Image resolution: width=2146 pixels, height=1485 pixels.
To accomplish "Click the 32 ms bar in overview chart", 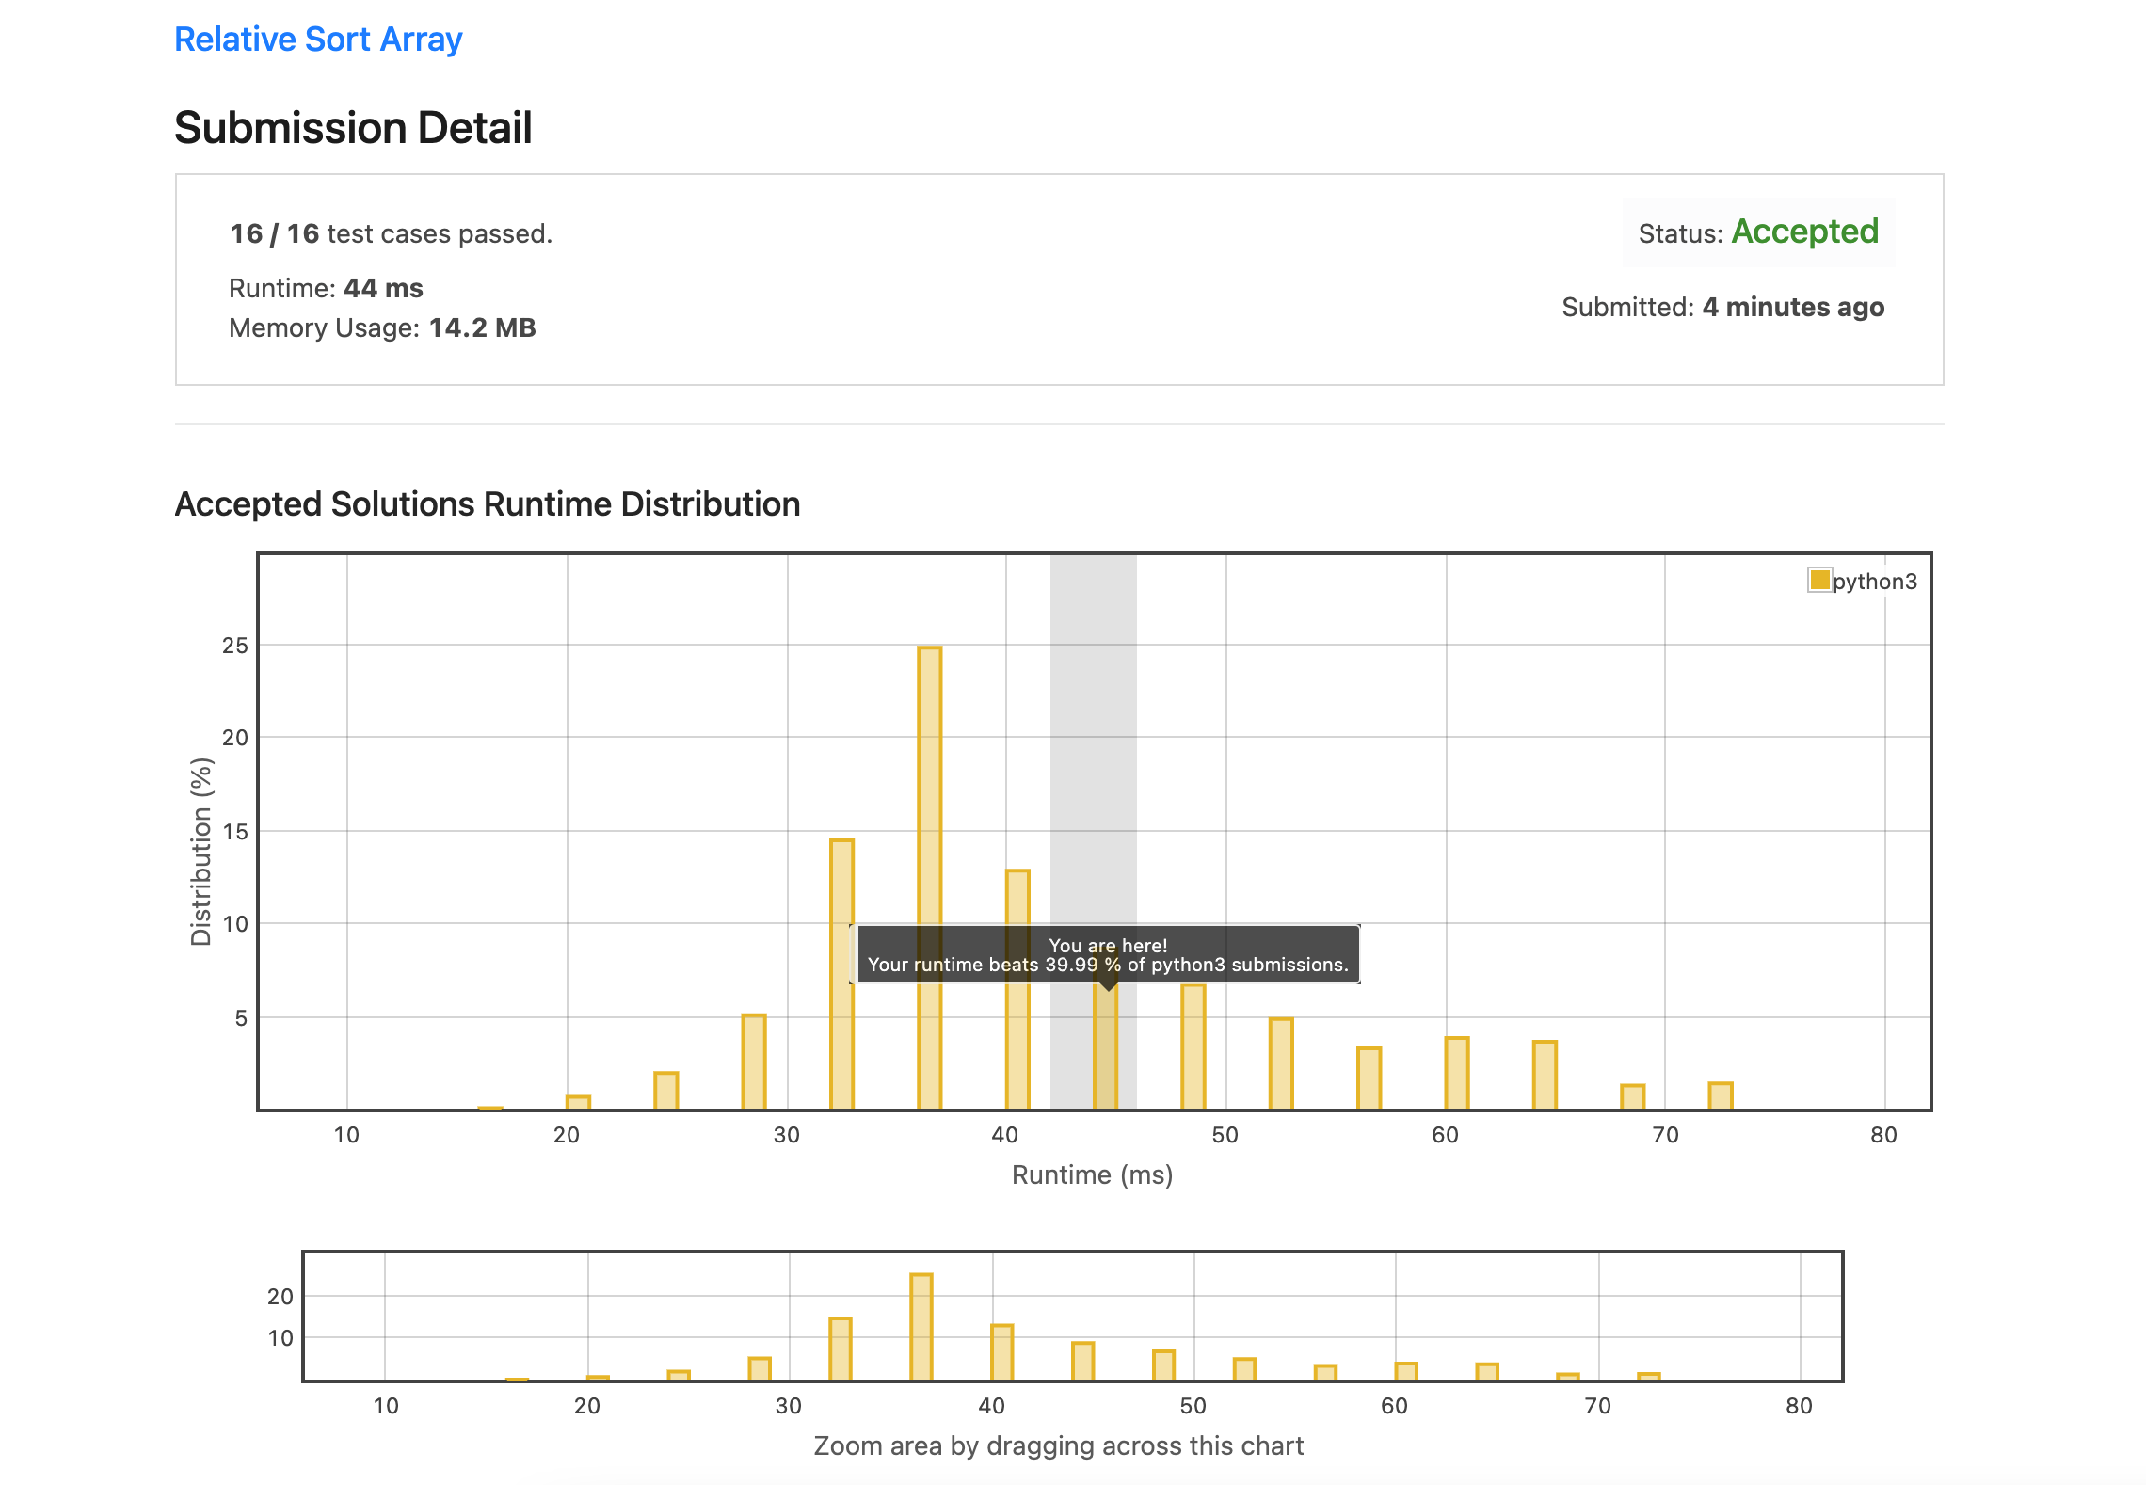I will (841, 1349).
